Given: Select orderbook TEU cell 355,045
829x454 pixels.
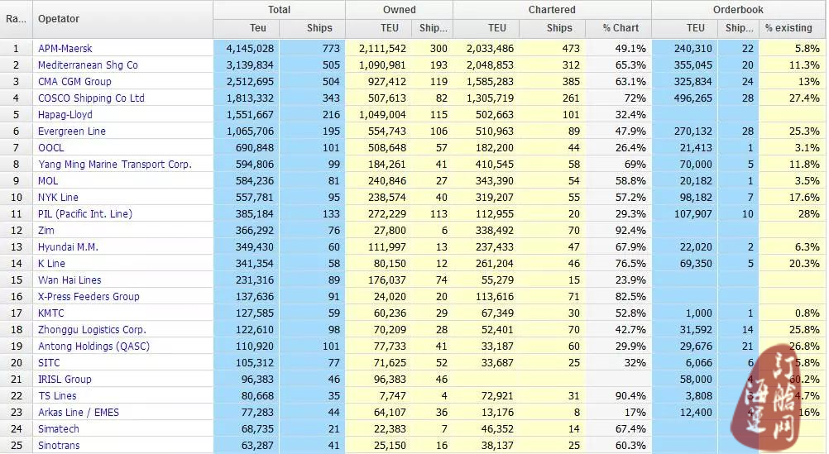Looking at the screenshot, I should coord(685,65).
